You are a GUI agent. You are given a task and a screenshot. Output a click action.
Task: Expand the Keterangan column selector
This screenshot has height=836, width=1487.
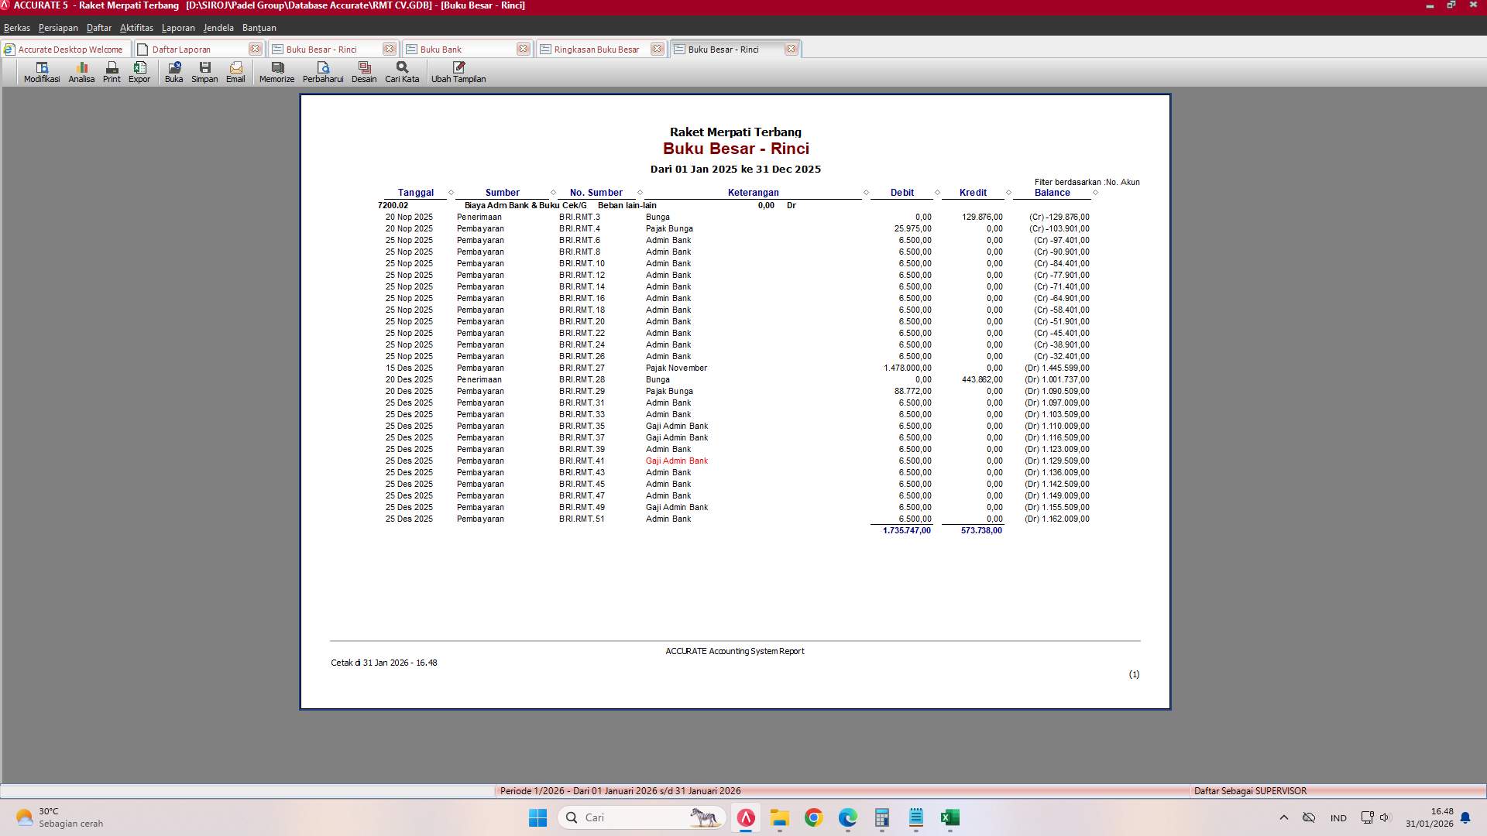coord(866,192)
